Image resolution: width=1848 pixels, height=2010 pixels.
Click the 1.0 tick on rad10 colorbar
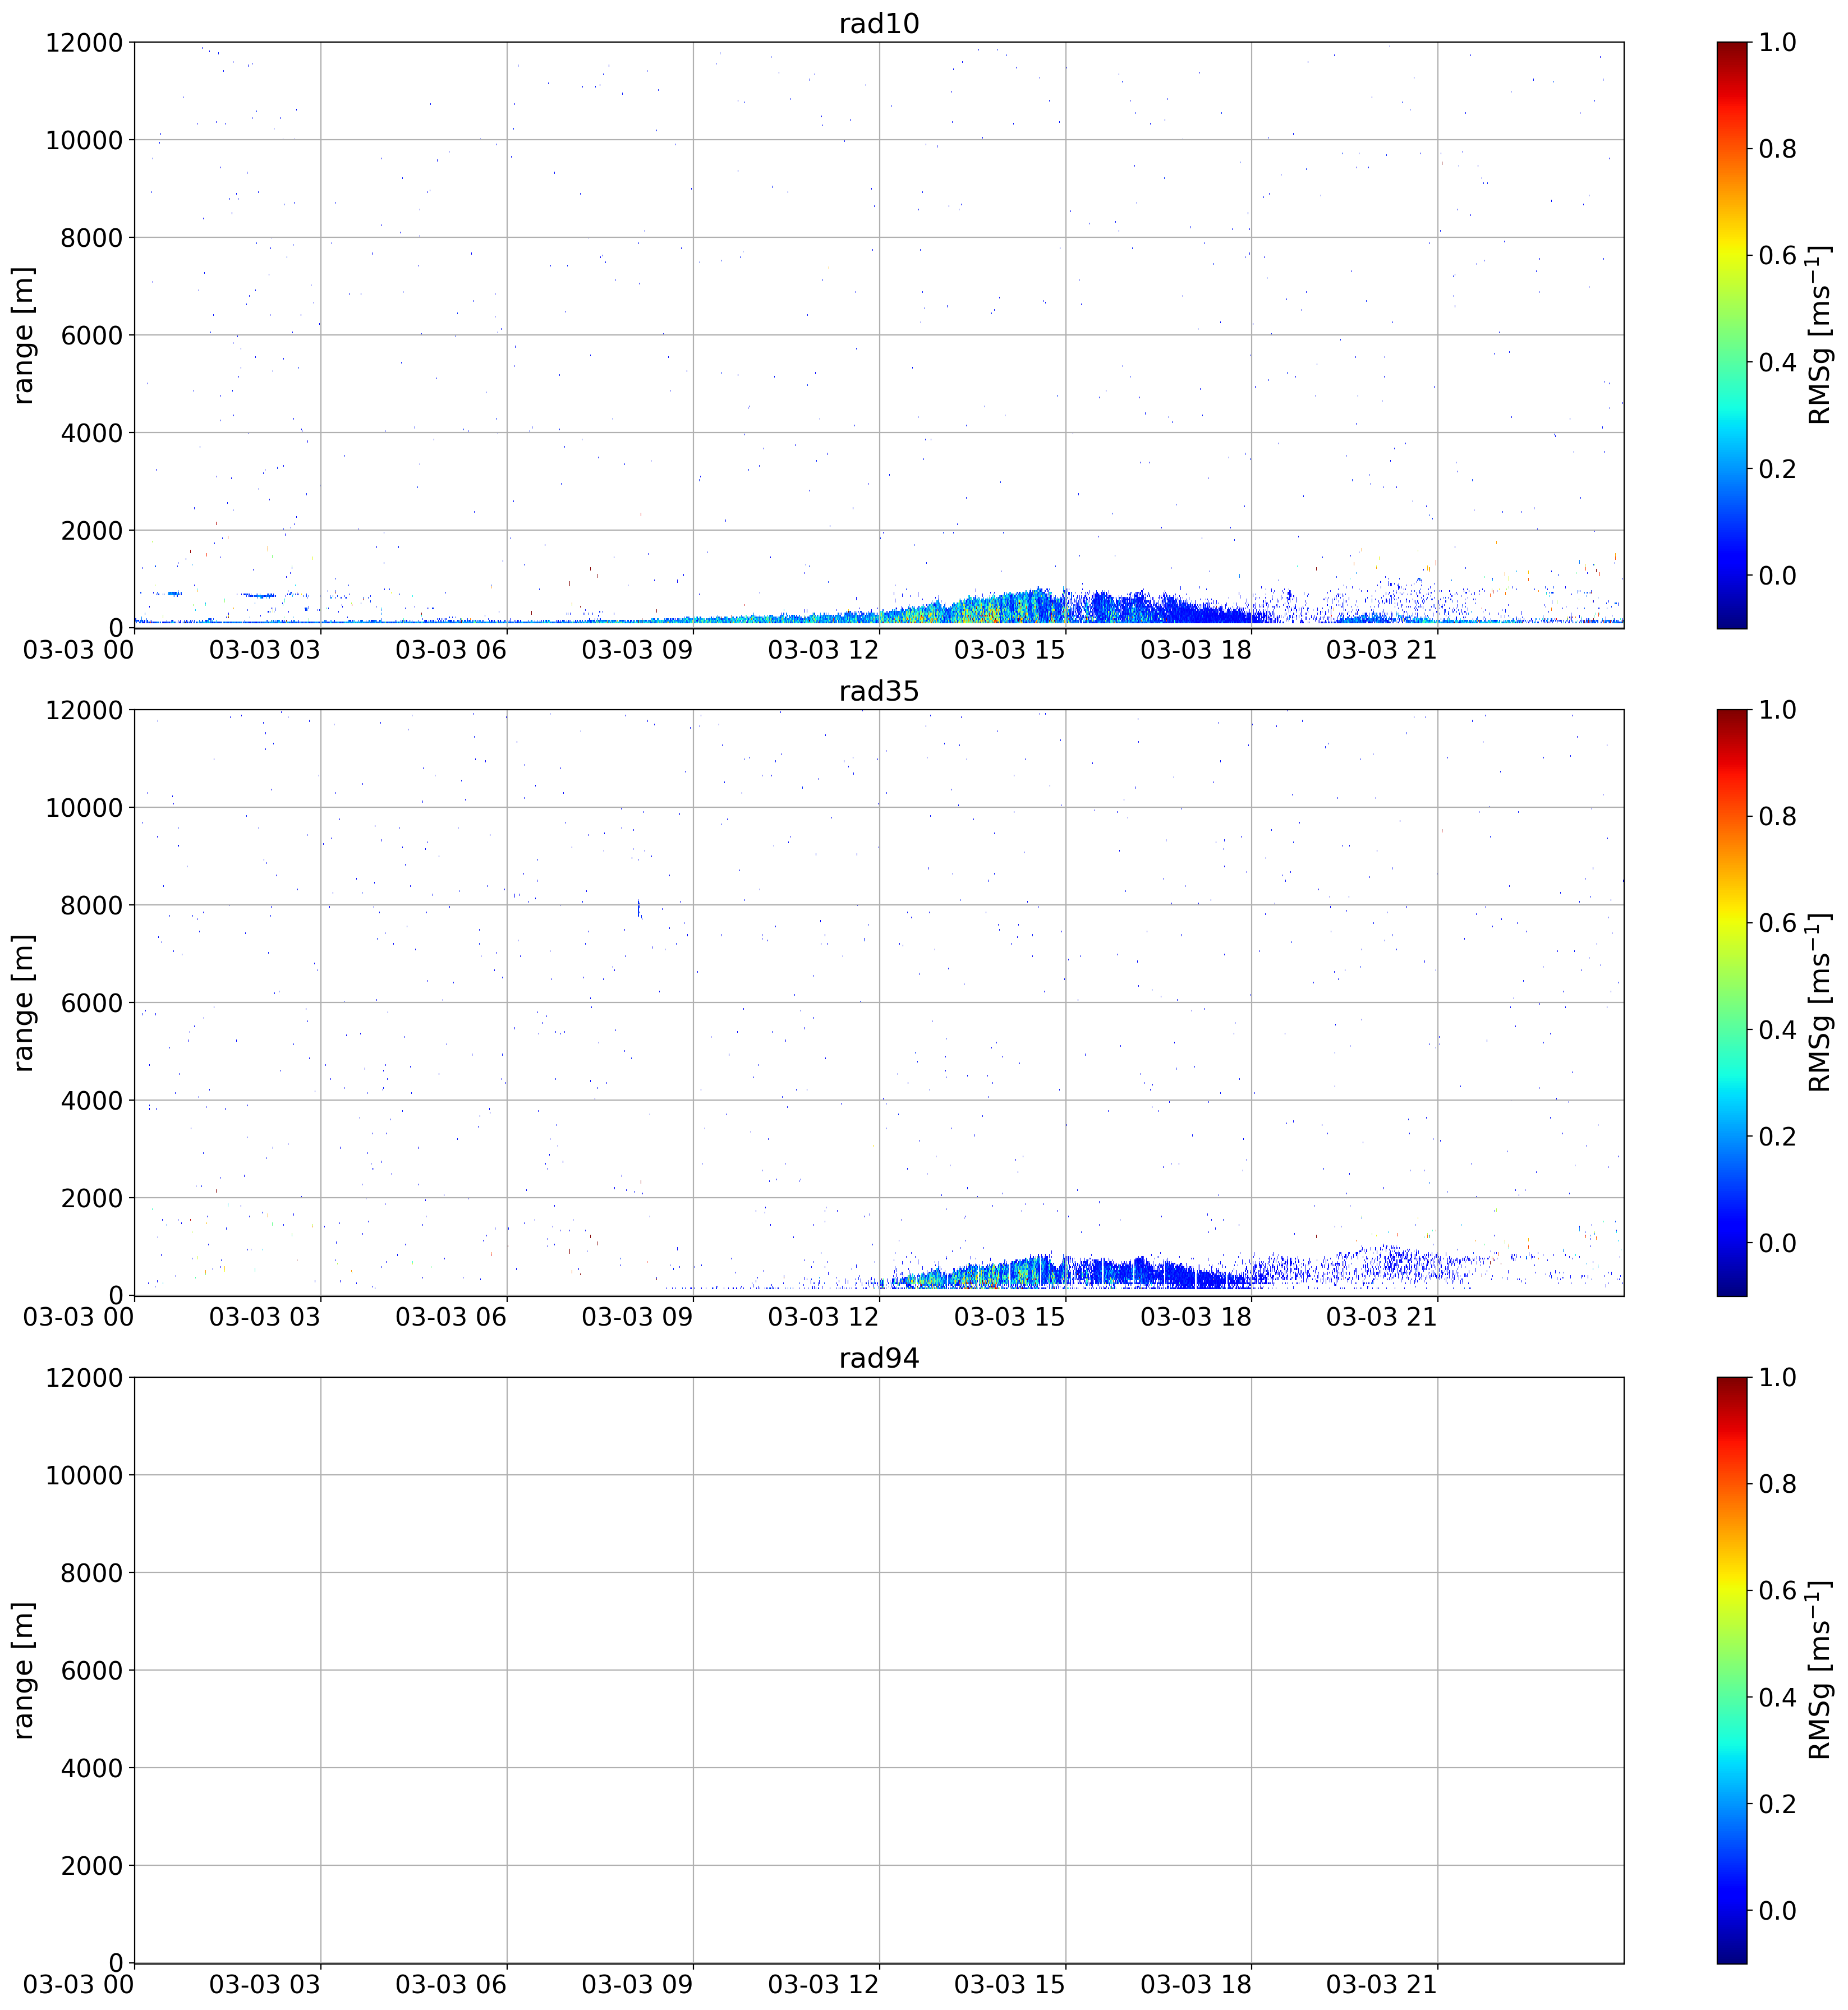1778,42
